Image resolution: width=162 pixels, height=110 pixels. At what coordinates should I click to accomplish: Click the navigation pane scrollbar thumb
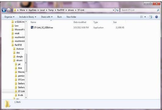(x=26, y=63)
